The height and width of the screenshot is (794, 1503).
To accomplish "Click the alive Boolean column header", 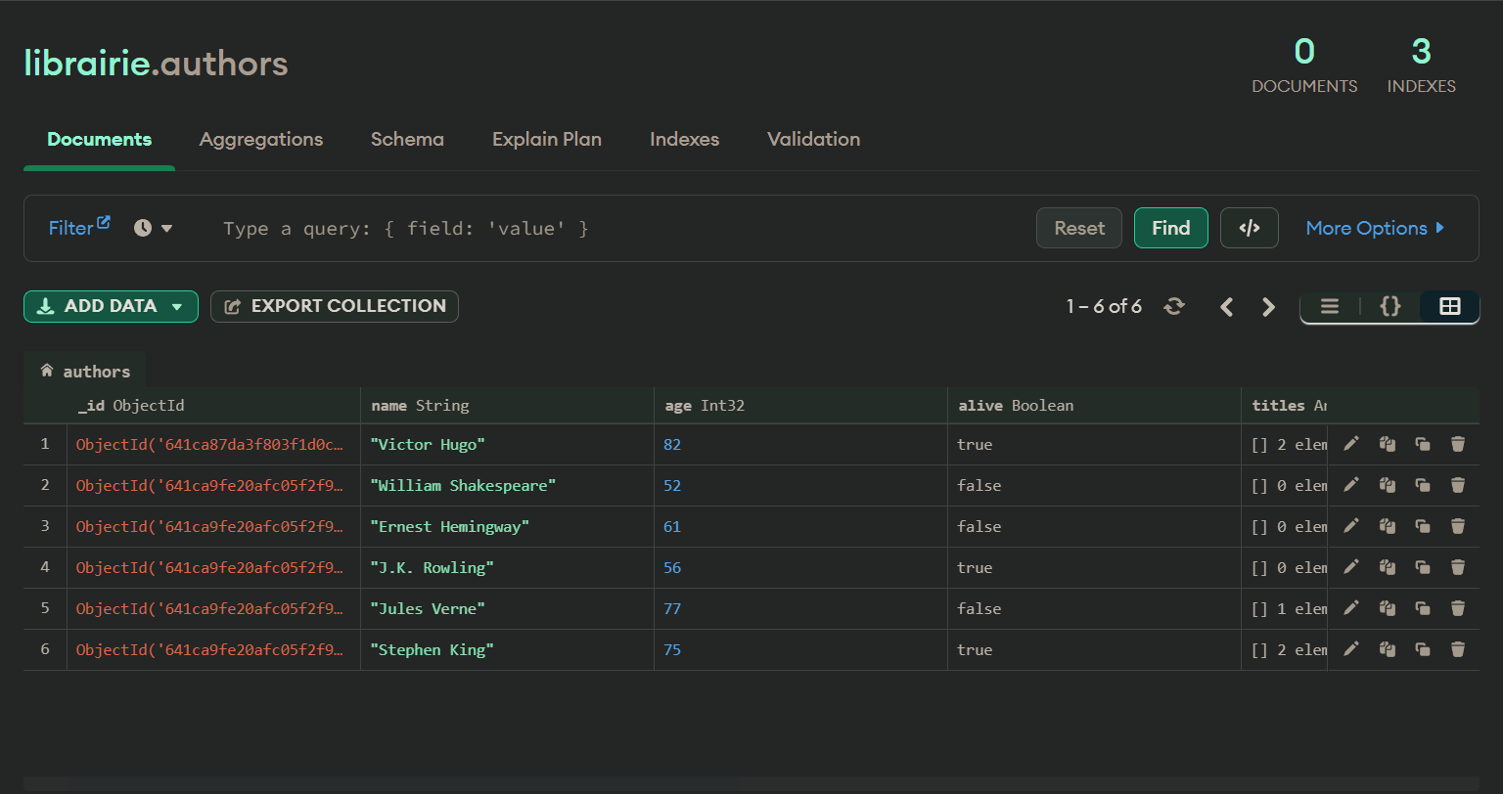I will [1094, 405].
